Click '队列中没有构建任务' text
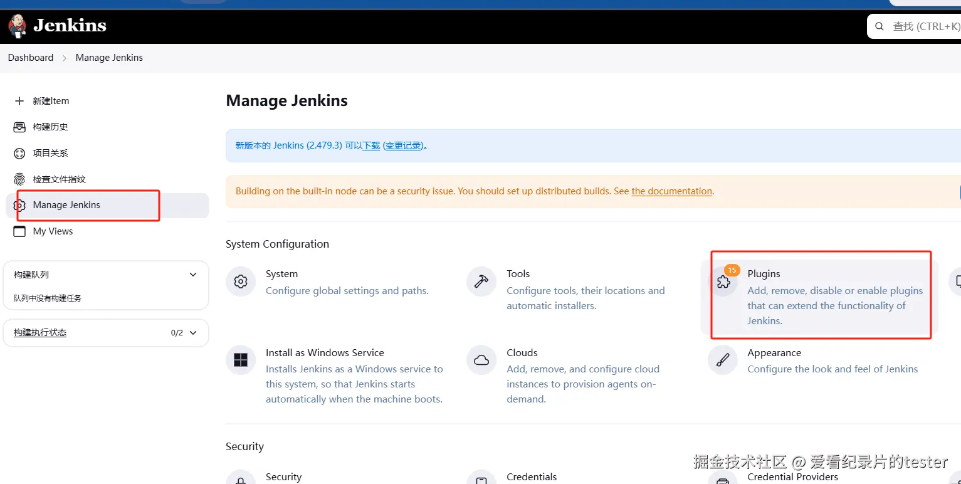961x484 pixels. tap(48, 298)
